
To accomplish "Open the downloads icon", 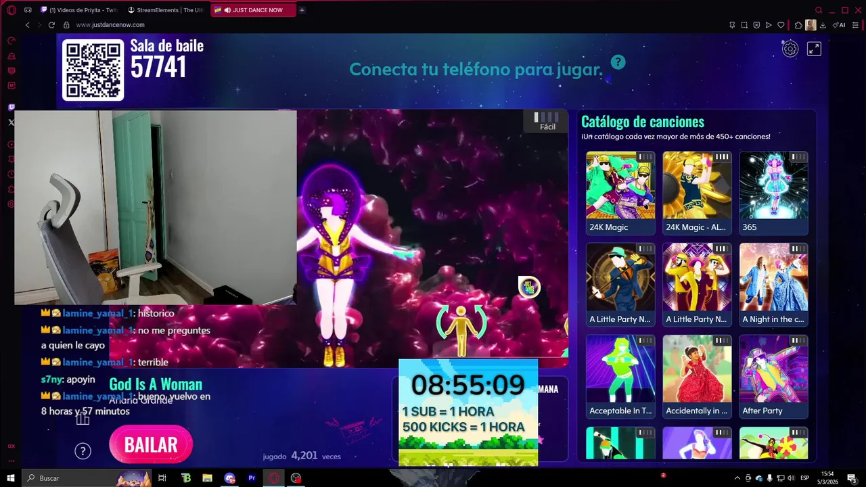I will coord(823,25).
